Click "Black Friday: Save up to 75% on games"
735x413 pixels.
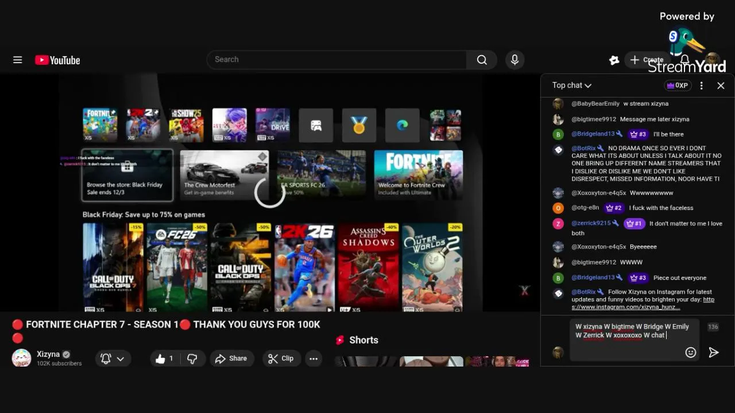[144, 215]
